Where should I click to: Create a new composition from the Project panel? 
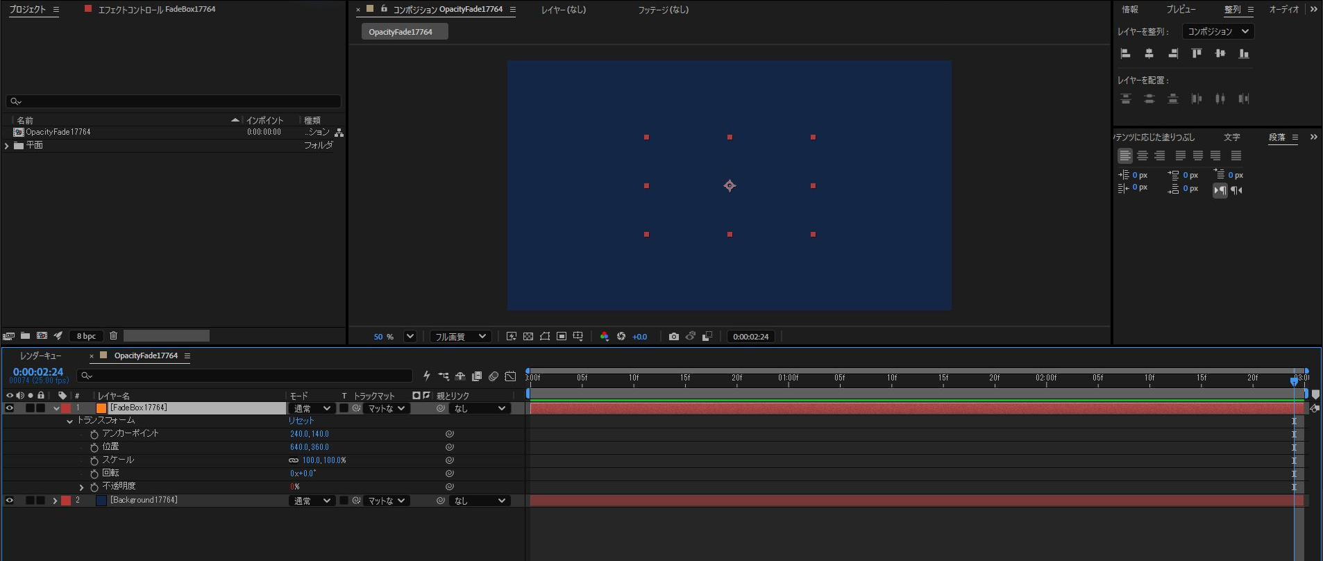point(42,336)
